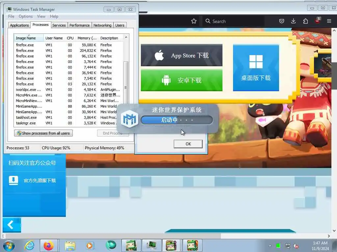Sort by Image Name column header
The height and width of the screenshot is (252, 337).
29,38
